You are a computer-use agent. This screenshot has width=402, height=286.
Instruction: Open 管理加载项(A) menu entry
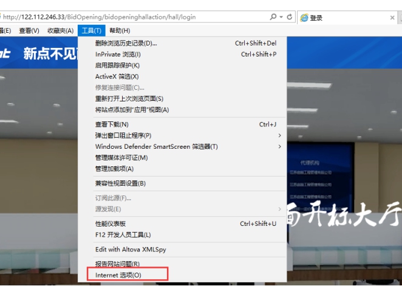click(114, 168)
